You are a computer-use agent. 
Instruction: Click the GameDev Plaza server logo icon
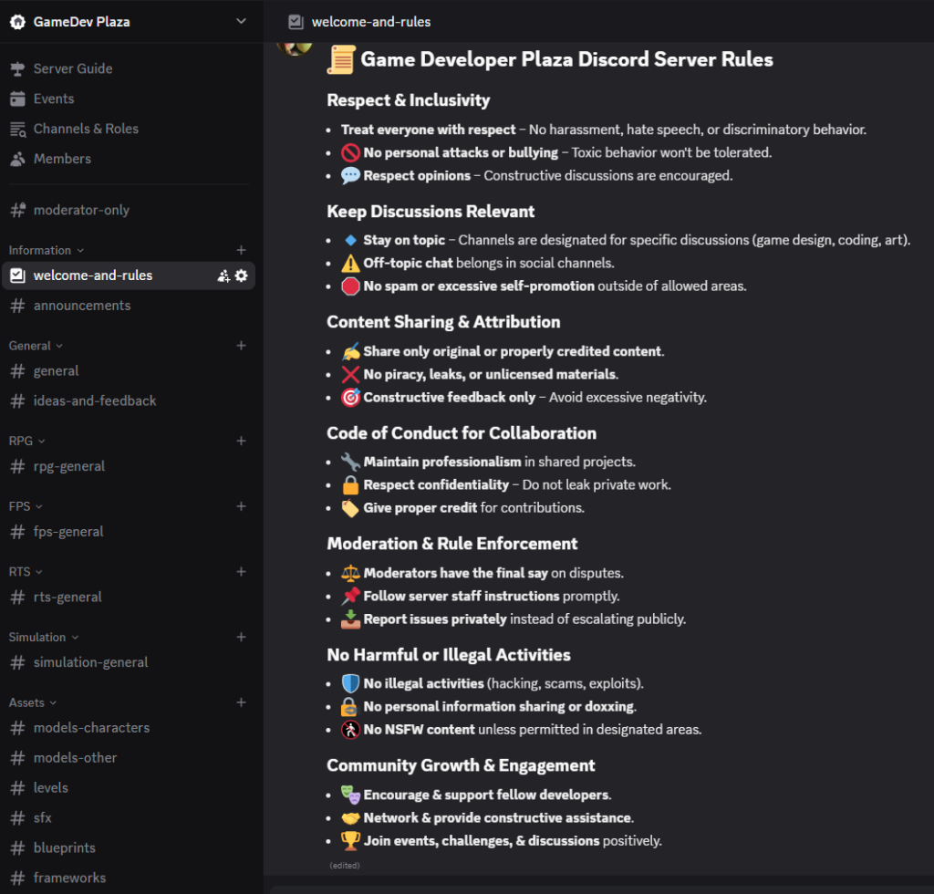tap(18, 22)
